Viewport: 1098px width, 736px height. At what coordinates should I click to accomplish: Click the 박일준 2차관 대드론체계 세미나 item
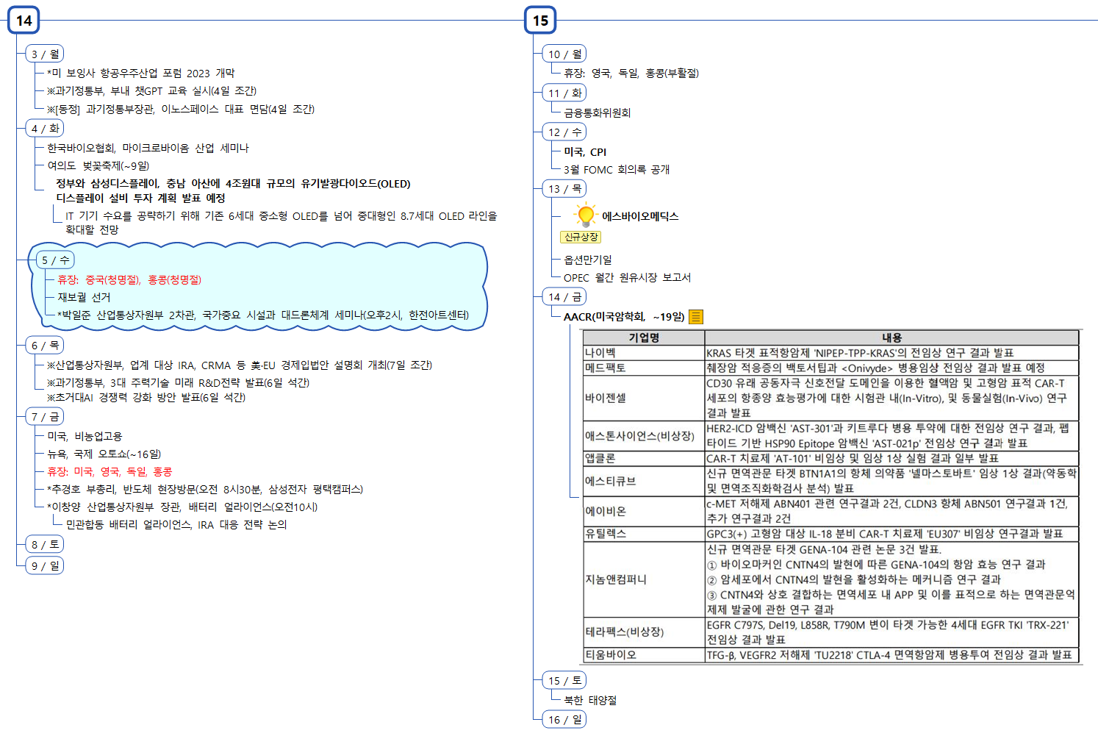coord(263,315)
